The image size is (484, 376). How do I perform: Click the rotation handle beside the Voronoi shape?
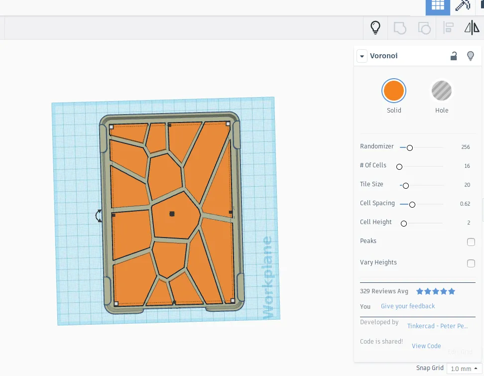[x=99, y=216]
